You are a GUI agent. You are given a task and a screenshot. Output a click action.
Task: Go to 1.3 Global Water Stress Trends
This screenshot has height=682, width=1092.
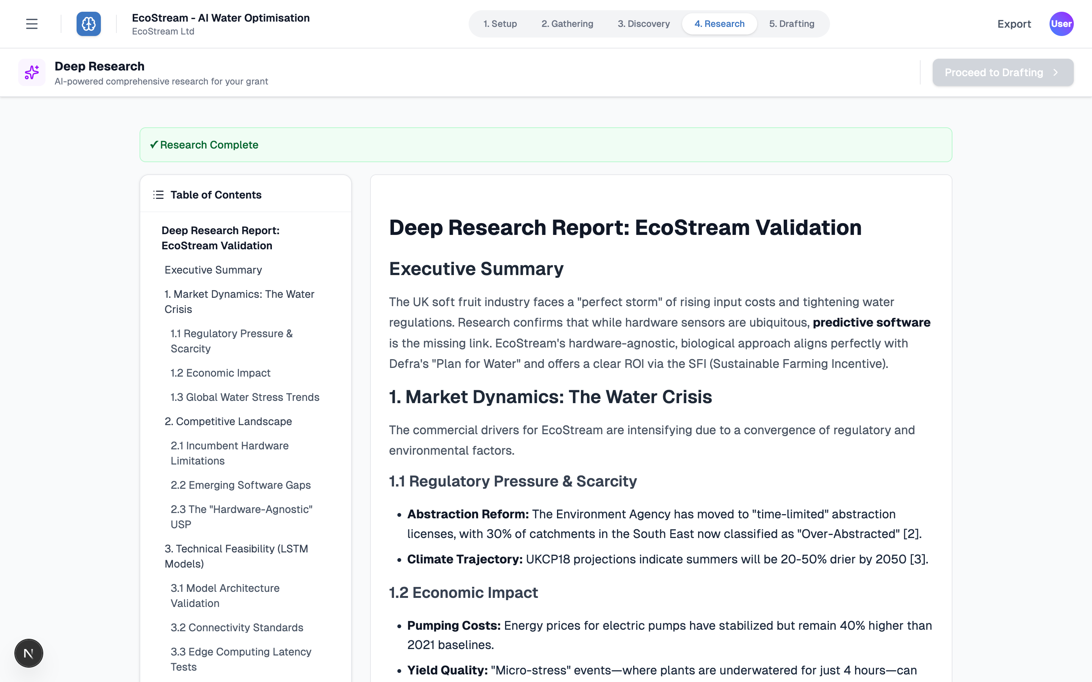[245, 397]
